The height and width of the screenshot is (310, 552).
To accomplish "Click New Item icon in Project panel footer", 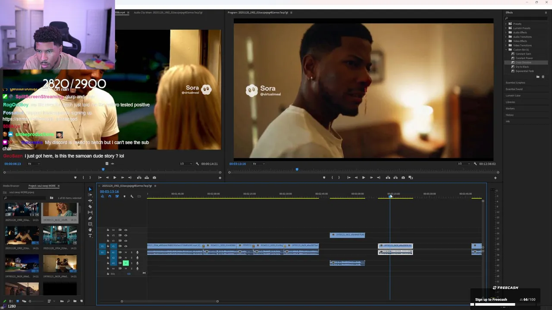I will [82, 301].
